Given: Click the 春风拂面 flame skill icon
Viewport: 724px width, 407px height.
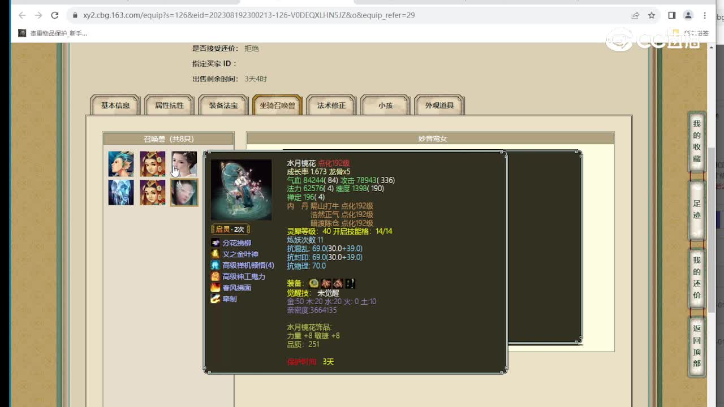Looking at the screenshot, I should (x=215, y=288).
